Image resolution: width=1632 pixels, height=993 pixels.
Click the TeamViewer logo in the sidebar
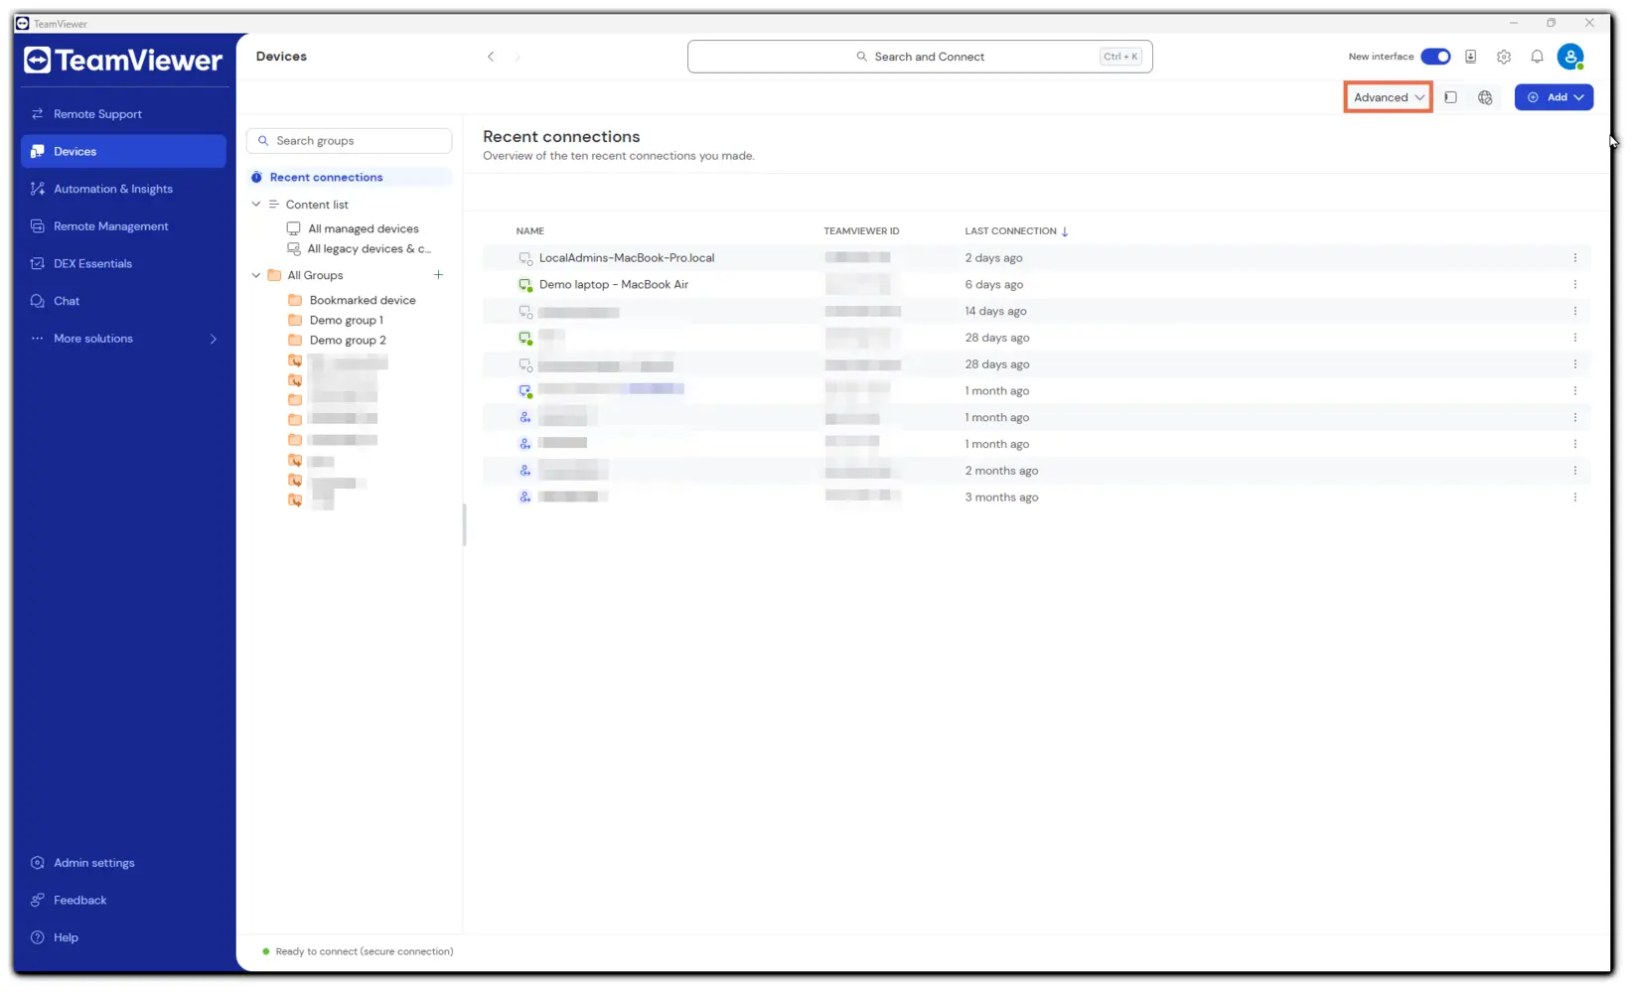pos(123,61)
